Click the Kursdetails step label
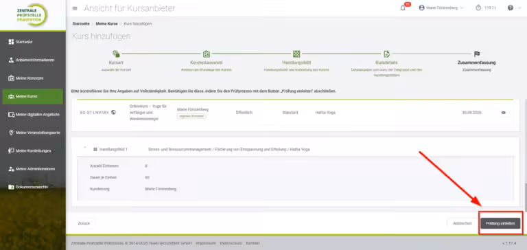527x250 pixels. 386,62
